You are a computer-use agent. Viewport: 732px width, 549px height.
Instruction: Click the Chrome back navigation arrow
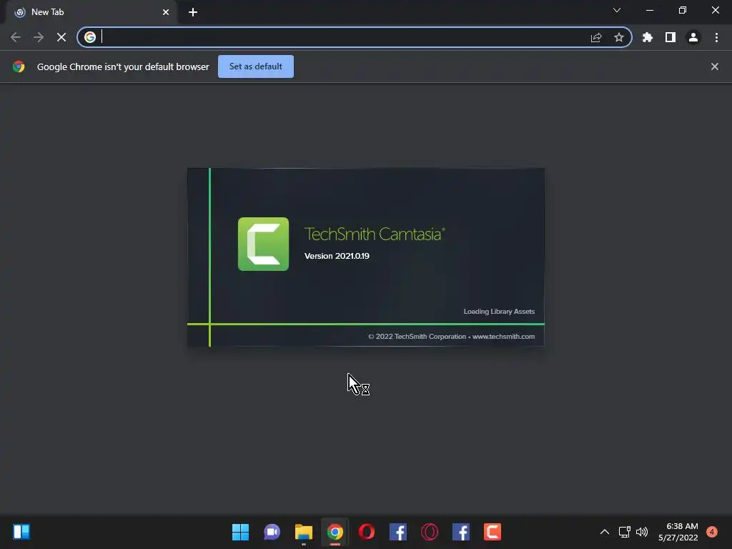pos(16,37)
